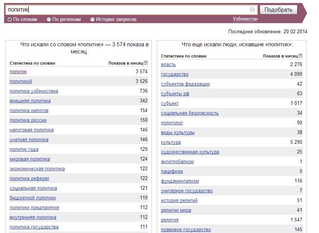
Task: Open the 'внешняя политика' keyword link
Action: click(x=30, y=101)
